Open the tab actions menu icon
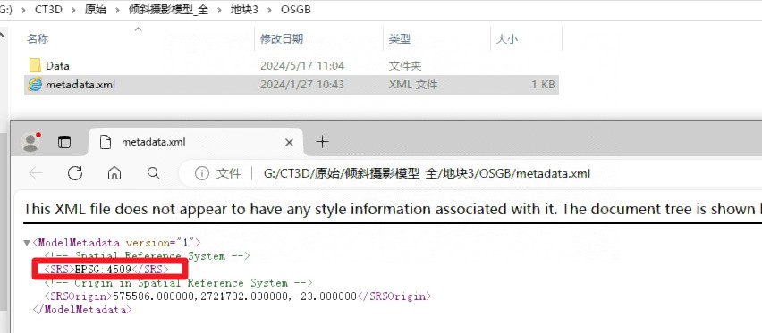 tap(64, 142)
